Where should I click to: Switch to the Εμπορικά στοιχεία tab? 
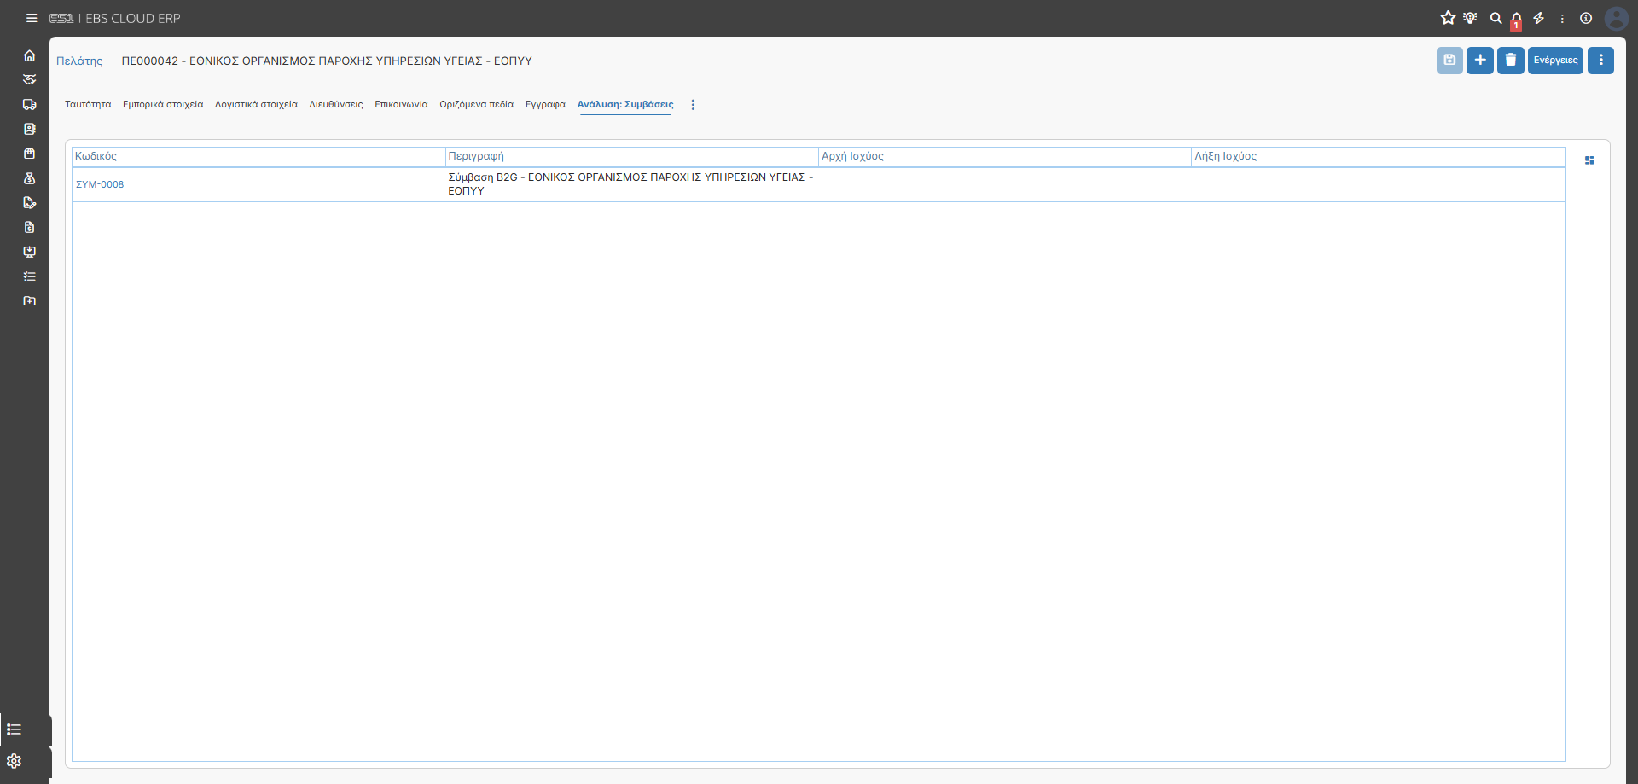163,105
